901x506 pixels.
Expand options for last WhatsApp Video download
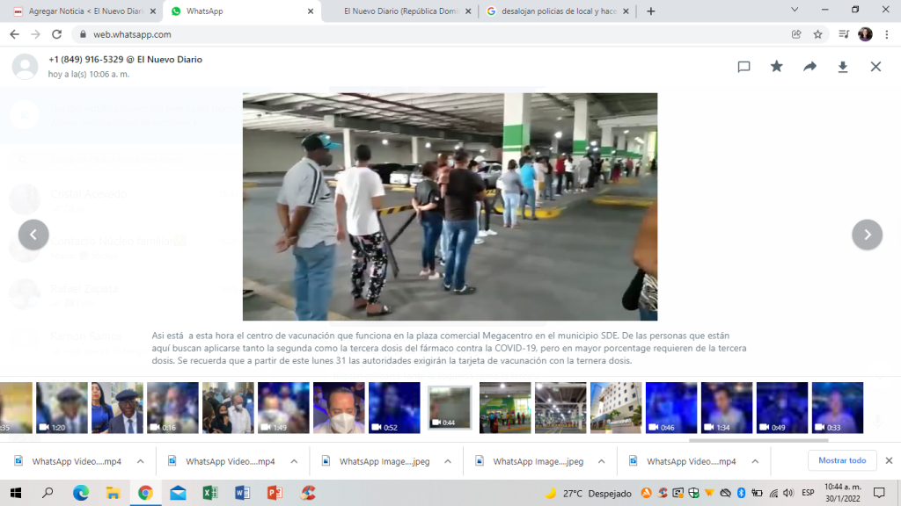(755, 461)
